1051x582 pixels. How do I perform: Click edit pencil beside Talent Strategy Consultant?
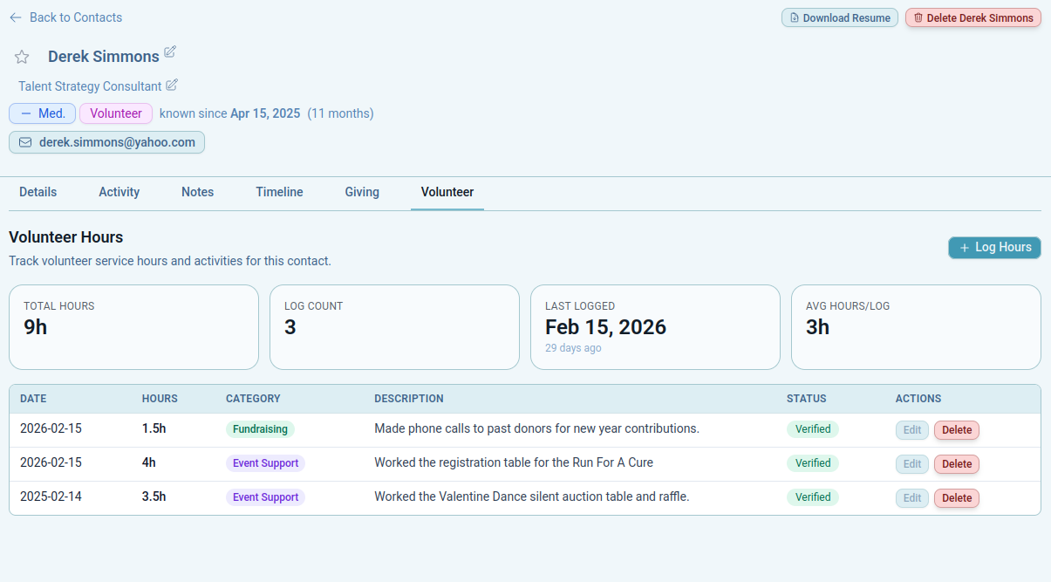(172, 85)
